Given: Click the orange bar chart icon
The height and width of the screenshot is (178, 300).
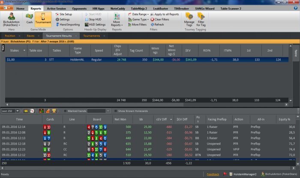Looking at the screenshot, I should coord(48,111).
